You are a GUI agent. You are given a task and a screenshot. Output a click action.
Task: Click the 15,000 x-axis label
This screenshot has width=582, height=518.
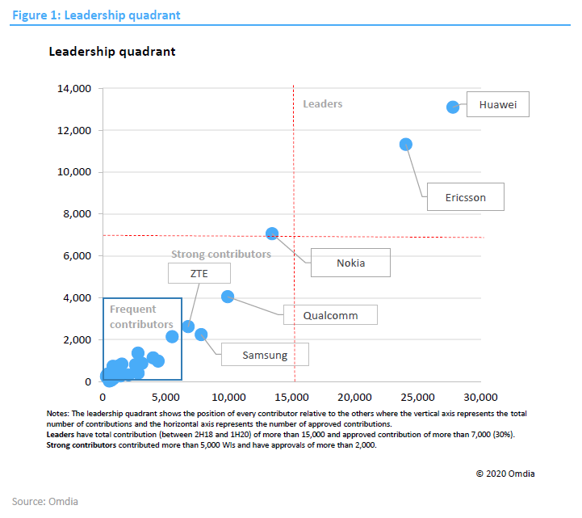click(291, 398)
